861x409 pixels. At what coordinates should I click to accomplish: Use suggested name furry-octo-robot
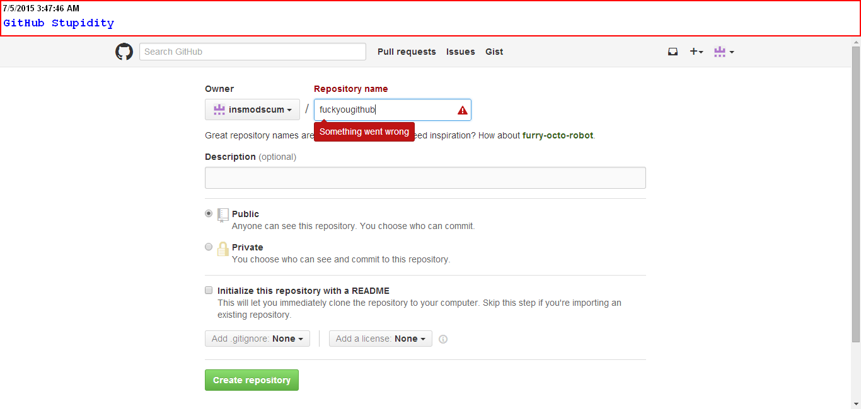558,135
